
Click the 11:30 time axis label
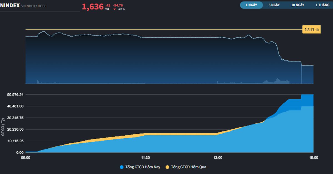tap(145, 158)
